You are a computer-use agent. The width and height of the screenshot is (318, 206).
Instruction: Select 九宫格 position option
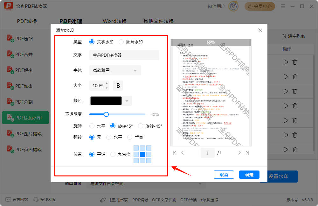(x=113, y=154)
